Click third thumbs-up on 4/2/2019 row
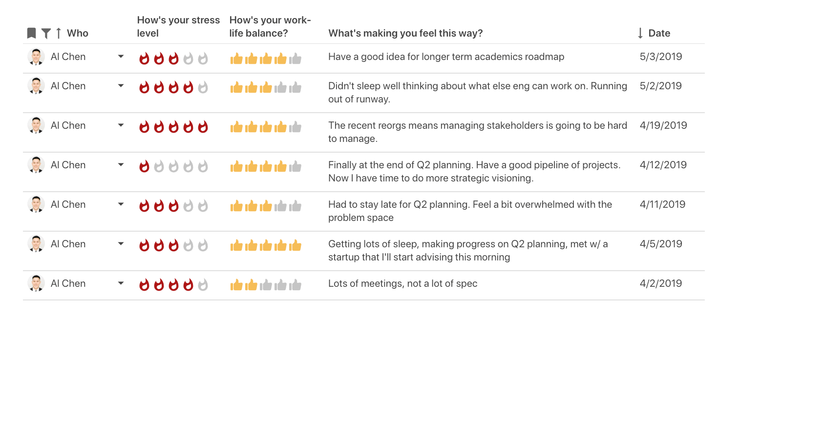 point(266,285)
